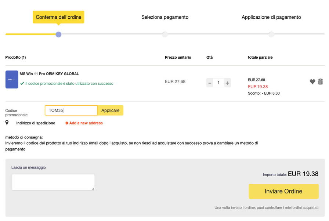
Task: Open the MS Win 11 Pro product thumbnail
Action: click(12, 79)
